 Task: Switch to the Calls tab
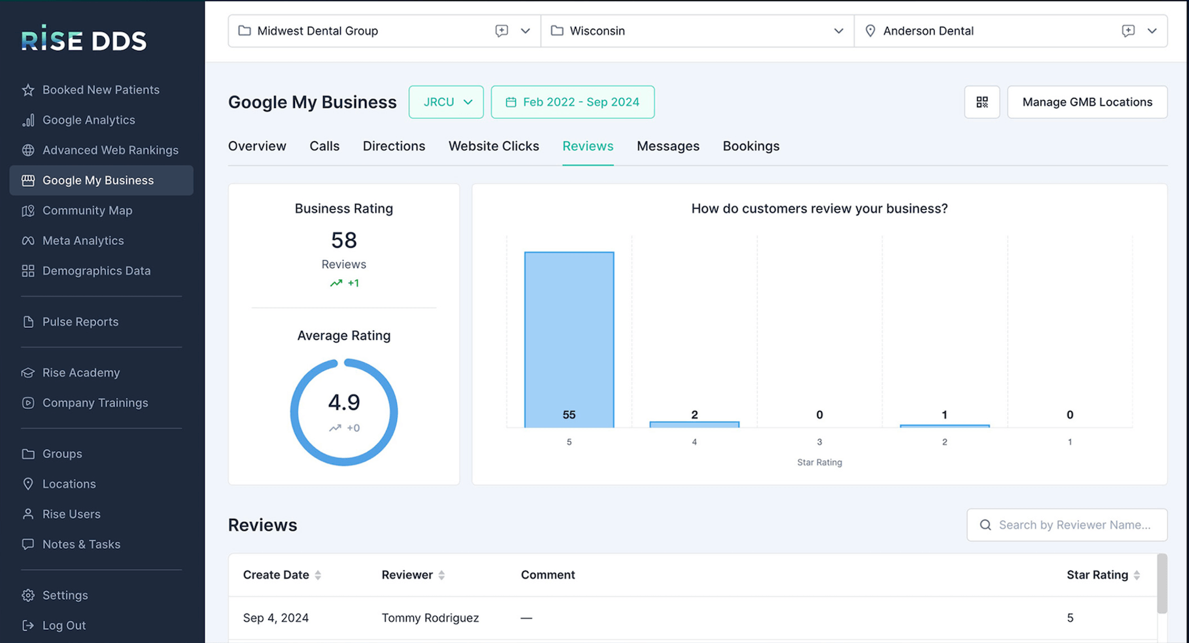(x=324, y=146)
